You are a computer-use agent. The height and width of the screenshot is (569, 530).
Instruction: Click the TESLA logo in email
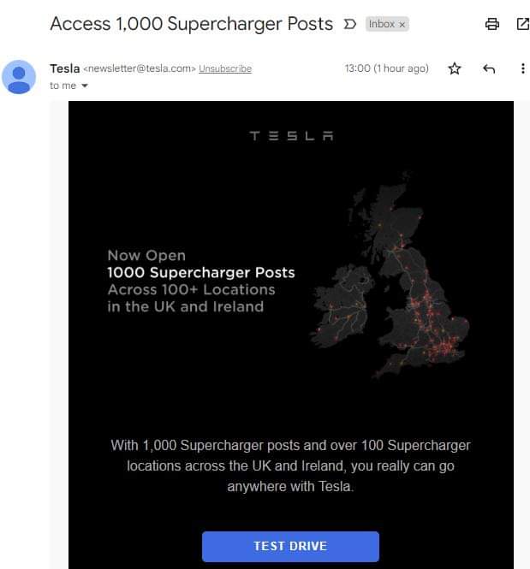291,136
